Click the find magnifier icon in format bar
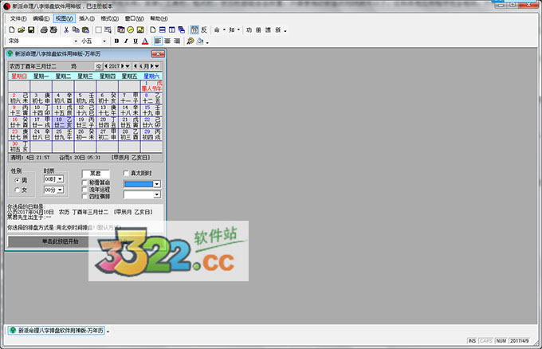Image resolution: width=542 pixels, height=349 pixels. 190,41
